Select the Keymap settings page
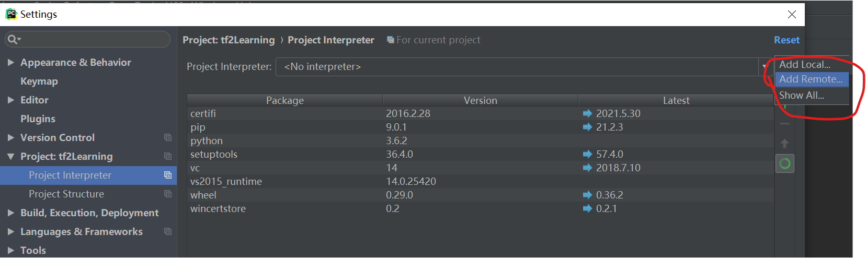This screenshot has width=866, height=258. point(39,81)
